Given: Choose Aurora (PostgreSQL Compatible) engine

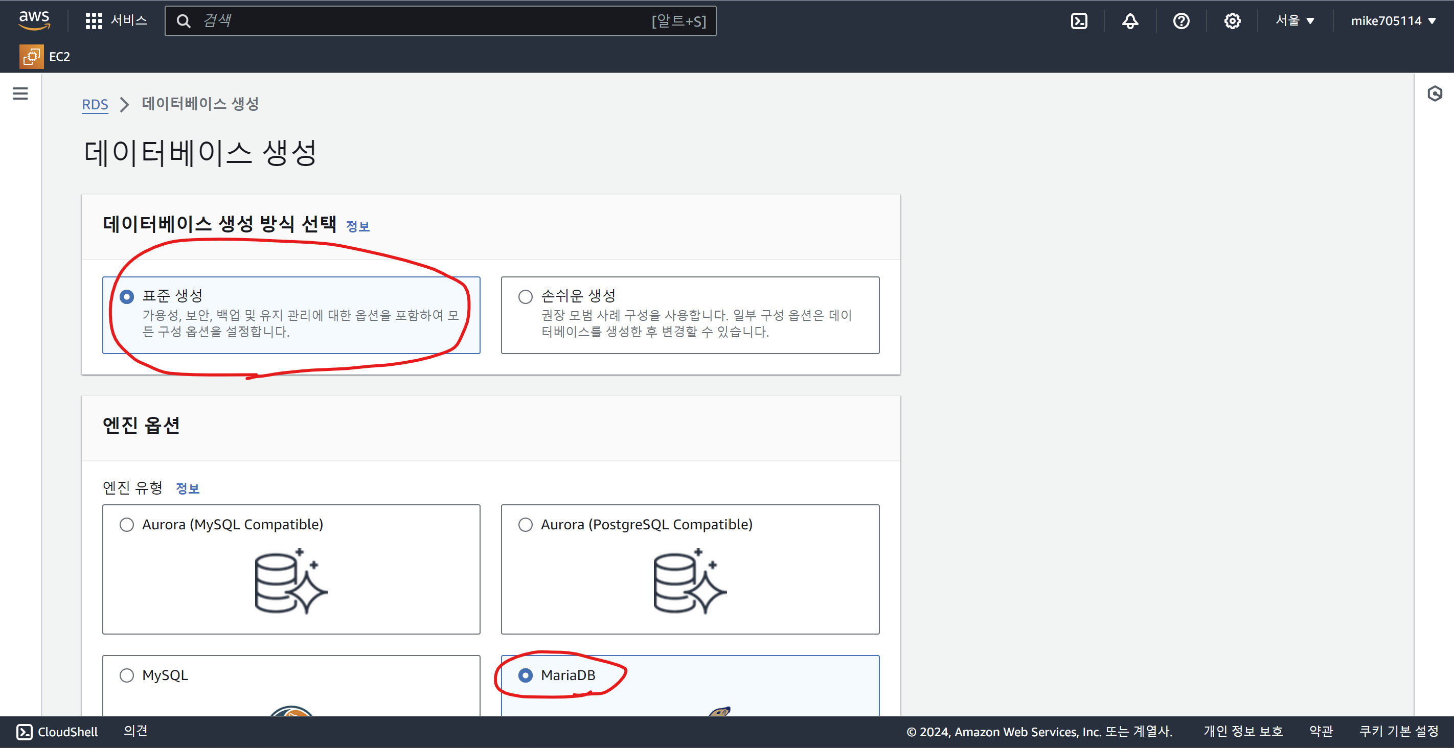Looking at the screenshot, I should tap(525, 525).
